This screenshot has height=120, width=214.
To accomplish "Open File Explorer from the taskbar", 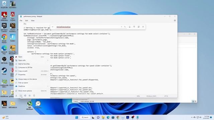I will pos(103,117).
